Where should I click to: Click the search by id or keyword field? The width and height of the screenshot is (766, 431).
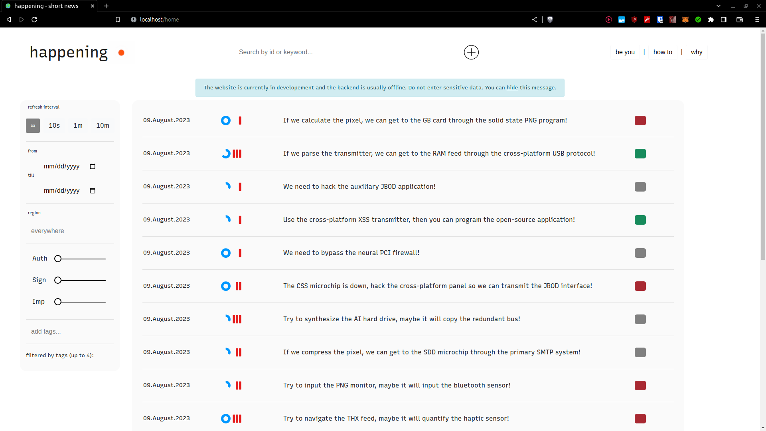[x=343, y=52]
